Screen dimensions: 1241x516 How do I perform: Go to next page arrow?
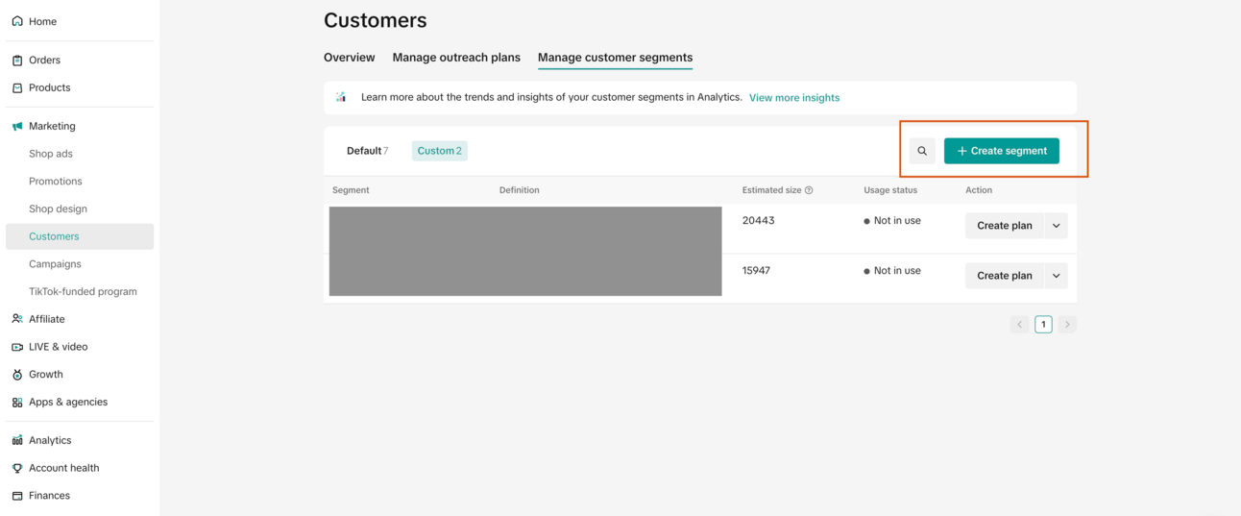point(1067,325)
